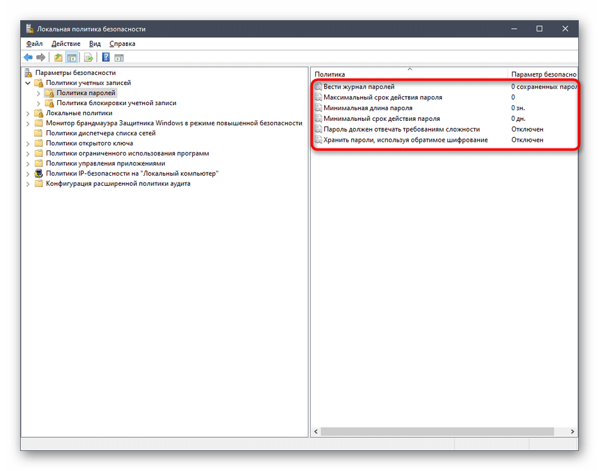
Task: Click the IP-security policies computer icon
Action: tap(39, 173)
